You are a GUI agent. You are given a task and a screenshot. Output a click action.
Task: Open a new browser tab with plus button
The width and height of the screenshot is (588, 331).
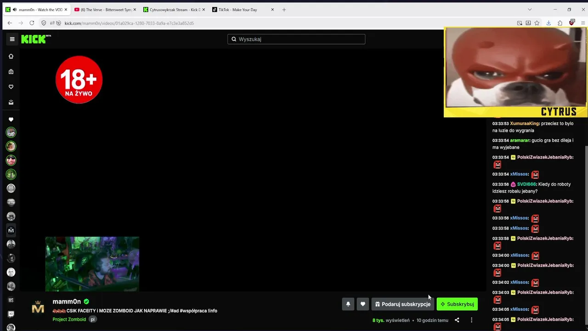click(284, 10)
